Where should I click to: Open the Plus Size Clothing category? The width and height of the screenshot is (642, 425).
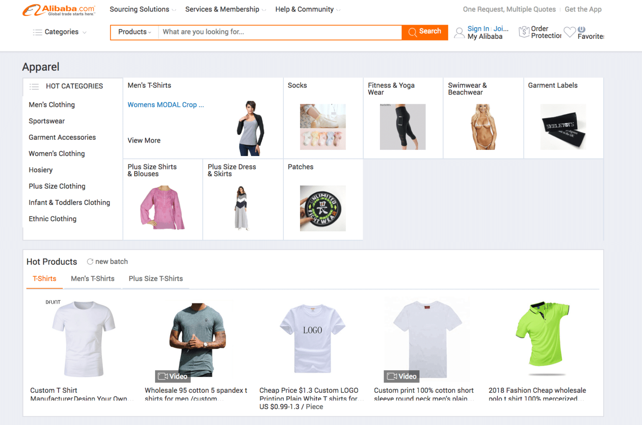[57, 186]
